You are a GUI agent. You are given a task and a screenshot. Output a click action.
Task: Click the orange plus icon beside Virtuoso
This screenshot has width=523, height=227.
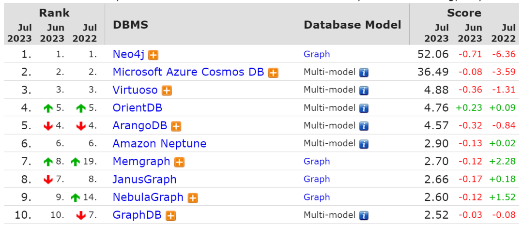pyautogui.click(x=167, y=91)
